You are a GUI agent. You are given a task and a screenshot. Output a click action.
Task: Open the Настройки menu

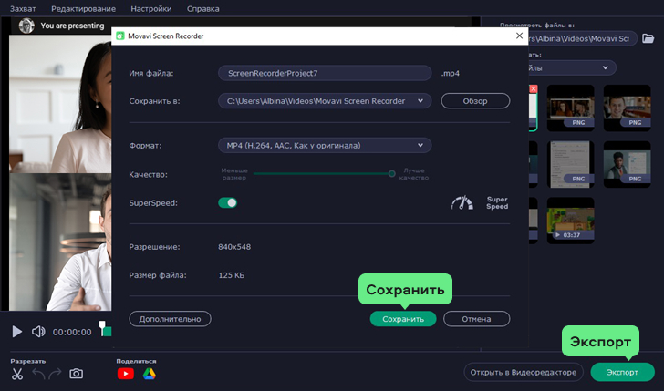(151, 8)
